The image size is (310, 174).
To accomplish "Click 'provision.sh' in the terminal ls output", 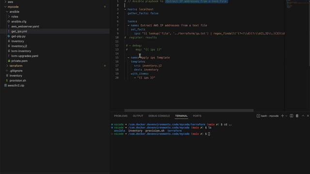I will [155, 130].
